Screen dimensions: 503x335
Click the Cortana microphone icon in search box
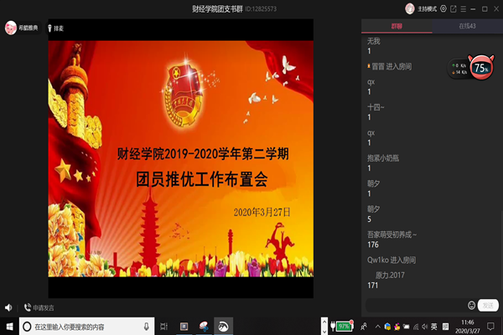coord(147,326)
